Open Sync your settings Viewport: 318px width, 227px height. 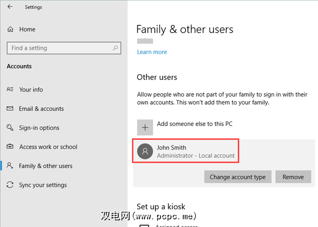point(43,185)
